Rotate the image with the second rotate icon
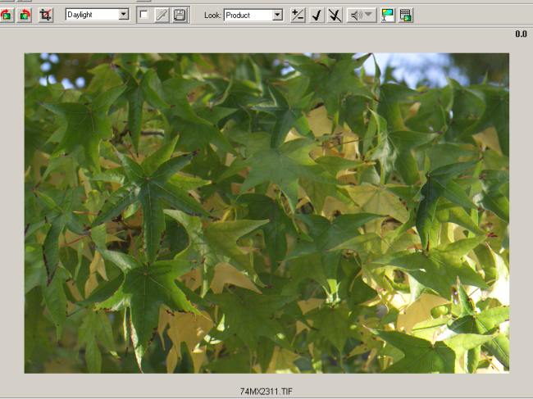The height and width of the screenshot is (399, 533). point(25,15)
